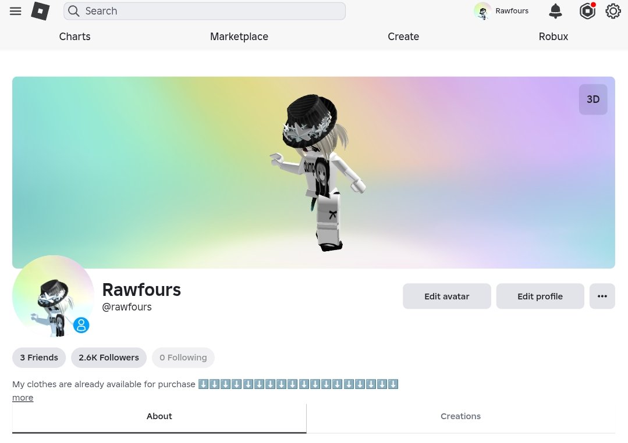Viewport: 628px width, 443px height.
Task: Switch to the Creations tab
Action: 460,416
